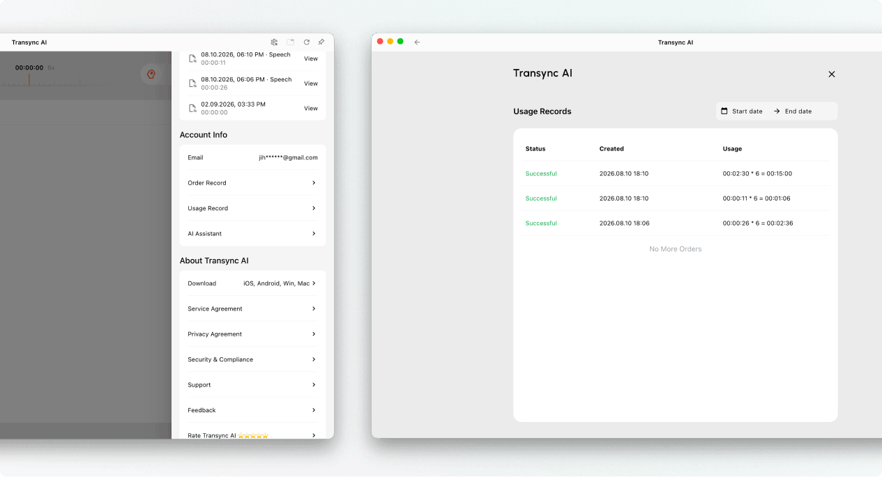The width and height of the screenshot is (882, 477).
Task: Open settings gear icon in left Transync window
Action: [274, 42]
